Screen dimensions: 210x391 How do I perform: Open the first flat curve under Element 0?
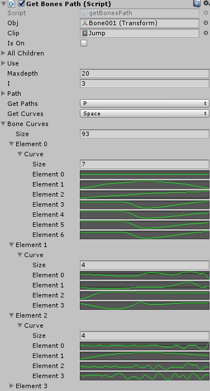[x=145, y=174]
